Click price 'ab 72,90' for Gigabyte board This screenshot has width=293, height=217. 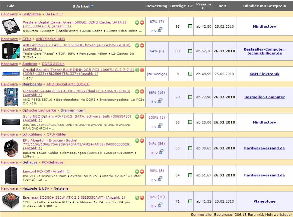(x=203, y=97)
